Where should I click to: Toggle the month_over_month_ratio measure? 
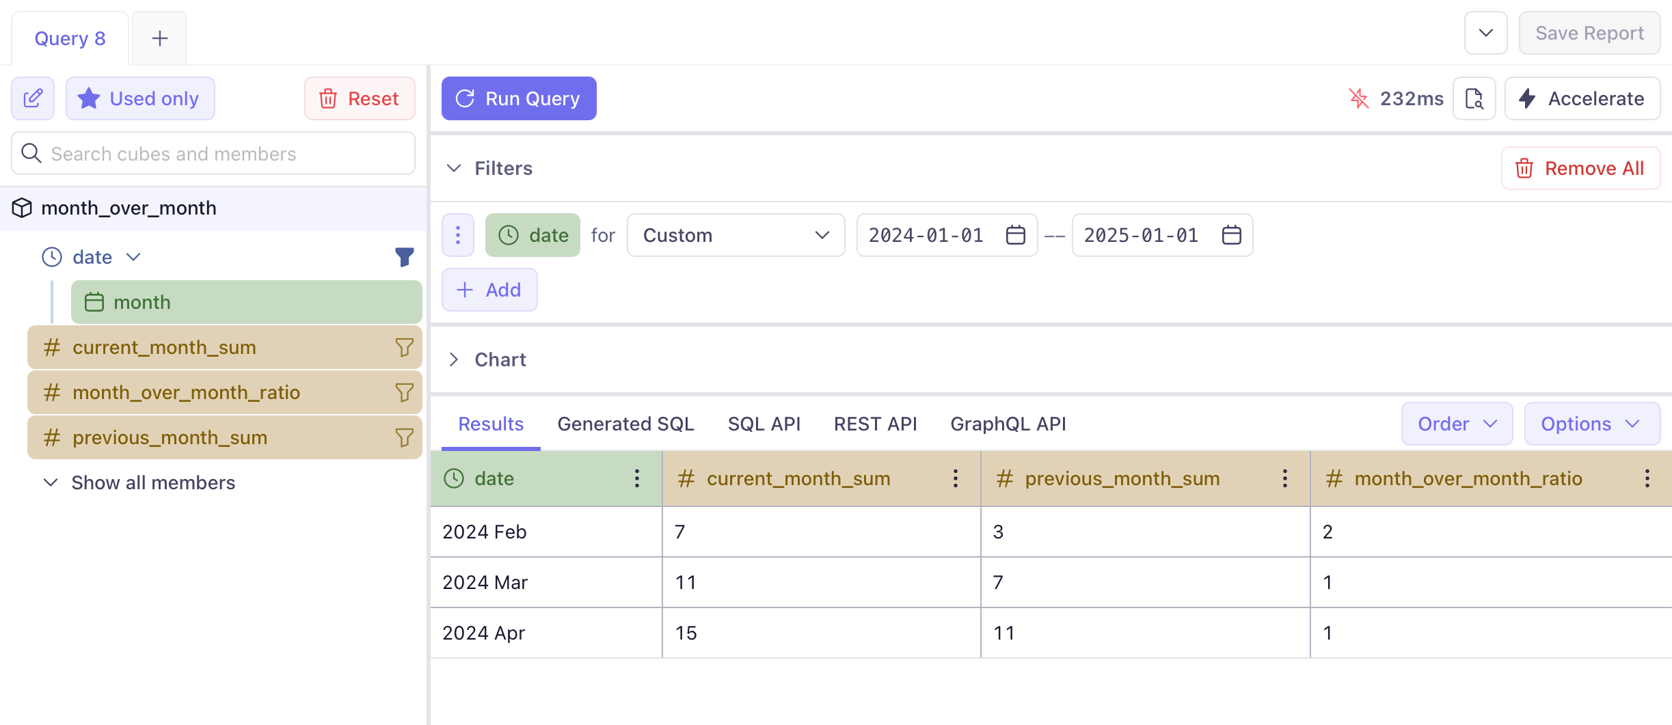(224, 392)
